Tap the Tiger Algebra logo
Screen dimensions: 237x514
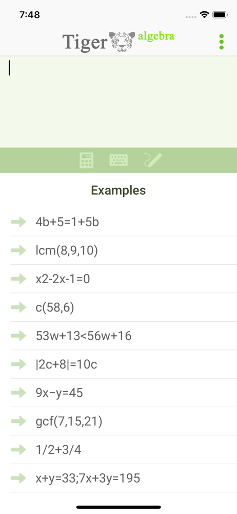tap(118, 41)
